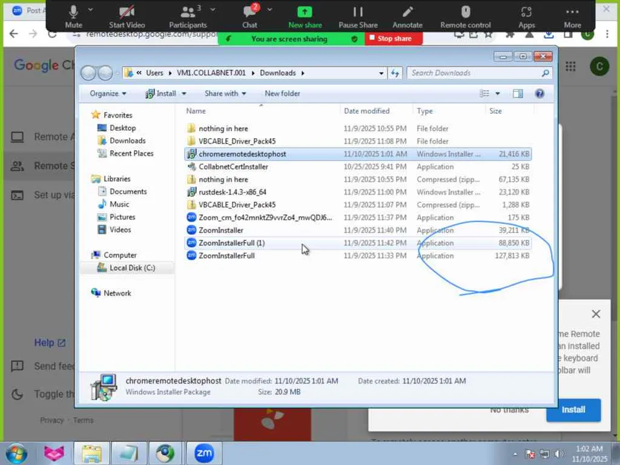Image resolution: width=620 pixels, height=465 pixels.
Task: Open Desktop in navigation pane
Action: pos(117,128)
